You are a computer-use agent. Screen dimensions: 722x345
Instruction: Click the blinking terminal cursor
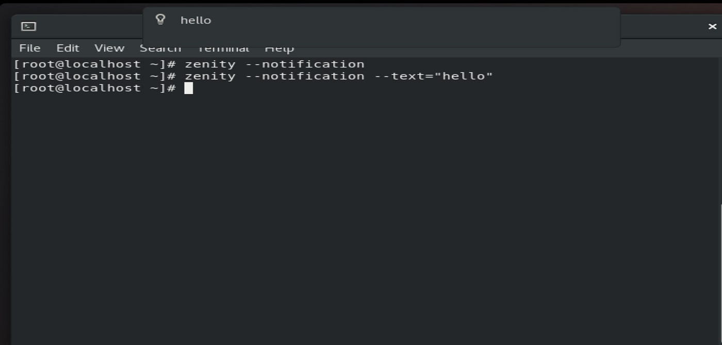click(x=189, y=88)
